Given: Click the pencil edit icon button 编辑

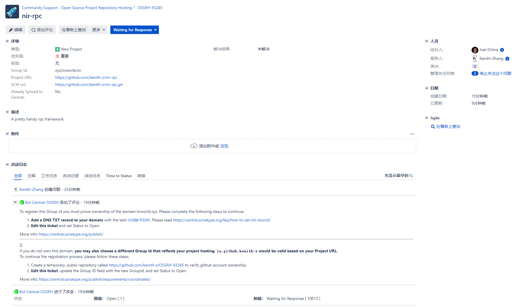Looking at the screenshot, I should [x=15, y=30].
